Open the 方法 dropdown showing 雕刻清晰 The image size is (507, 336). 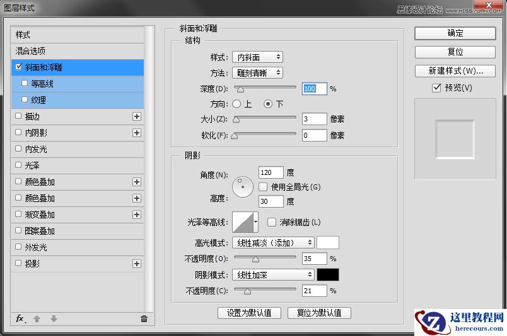pyautogui.click(x=257, y=73)
